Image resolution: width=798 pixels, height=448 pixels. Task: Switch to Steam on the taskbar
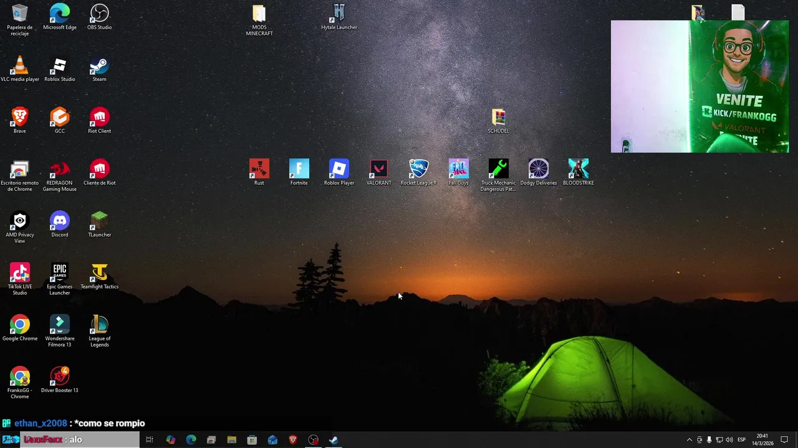click(x=334, y=440)
